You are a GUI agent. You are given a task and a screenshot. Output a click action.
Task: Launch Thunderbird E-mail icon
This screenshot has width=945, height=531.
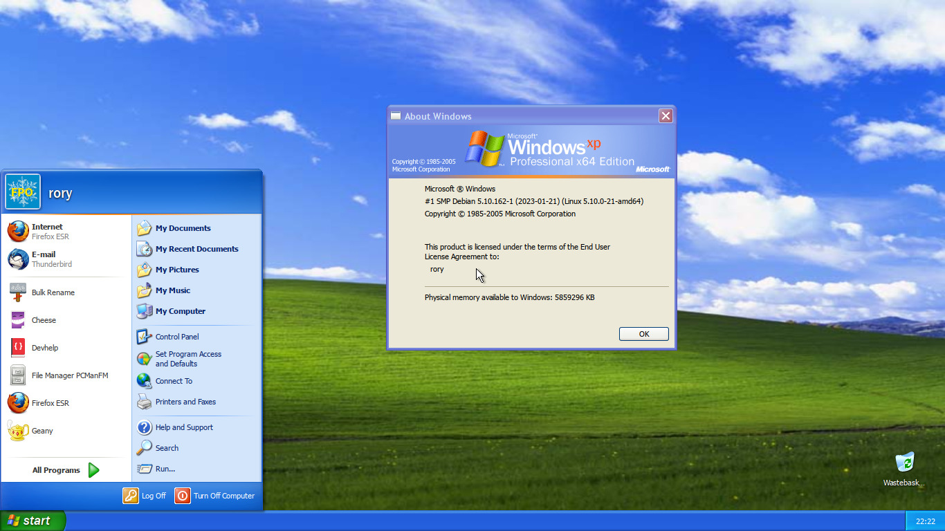(x=18, y=259)
